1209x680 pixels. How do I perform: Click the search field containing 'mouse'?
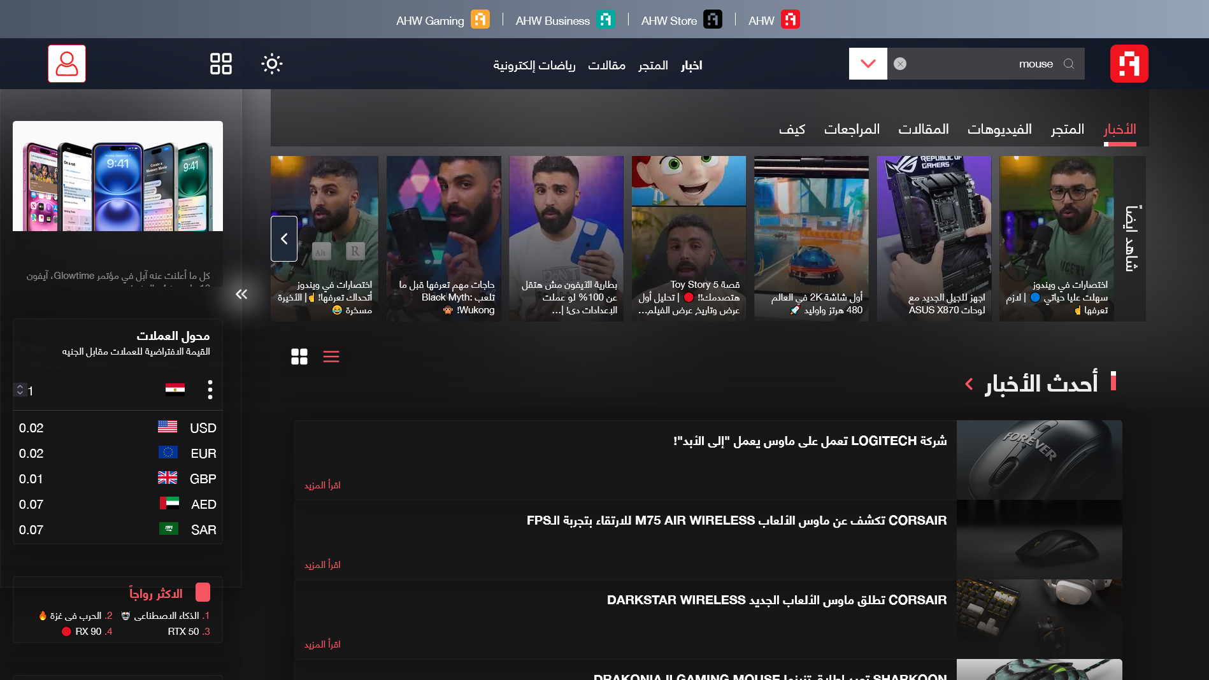(x=986, y=64)
